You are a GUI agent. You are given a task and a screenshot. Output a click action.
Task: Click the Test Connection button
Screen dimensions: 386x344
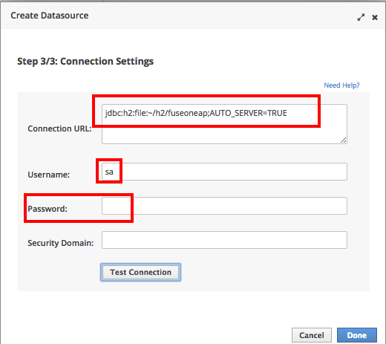coord(140,272)
